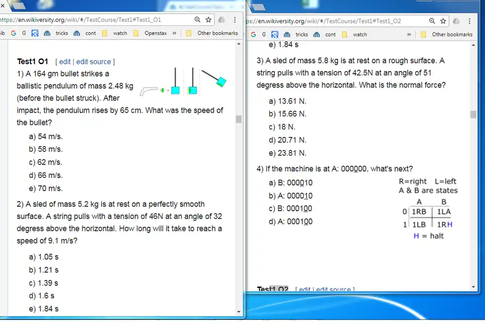Click Google Drive extension icon in left window
This screenshot has height=328, width=485.
pyautogui.click(x=222, y=20)
